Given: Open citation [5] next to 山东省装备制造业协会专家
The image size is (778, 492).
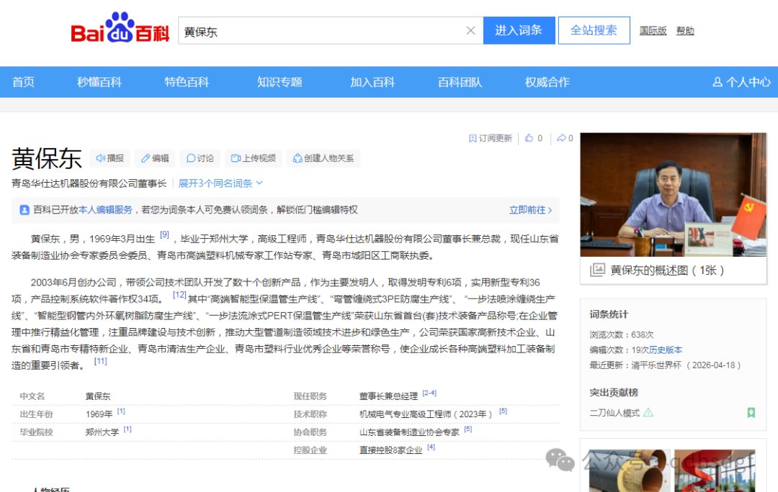Looking at the screenshot, I should click(468, 429).
